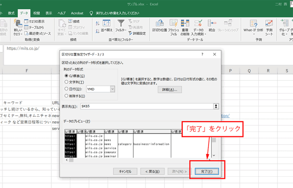Screen dimensions: 293x188
Task: Click 詳細設定 filter option
Action: [x=137, y=33]
